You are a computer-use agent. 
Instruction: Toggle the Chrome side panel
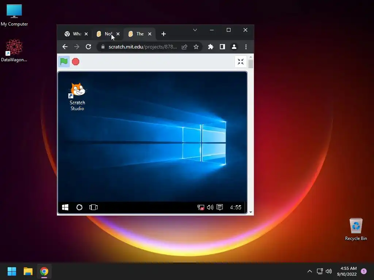click(x=222, y=47)
